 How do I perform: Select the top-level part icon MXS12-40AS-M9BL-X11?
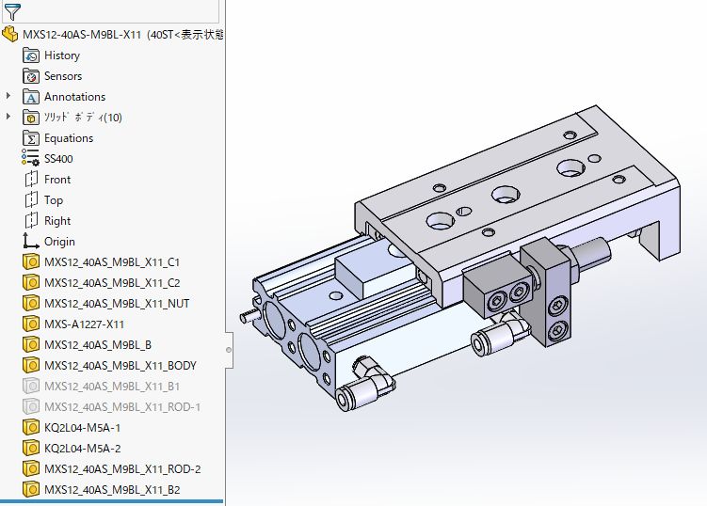click(10, 34)
